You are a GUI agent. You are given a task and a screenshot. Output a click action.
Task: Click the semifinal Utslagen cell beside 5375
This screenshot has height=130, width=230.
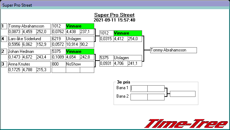[x=128, y=58]
